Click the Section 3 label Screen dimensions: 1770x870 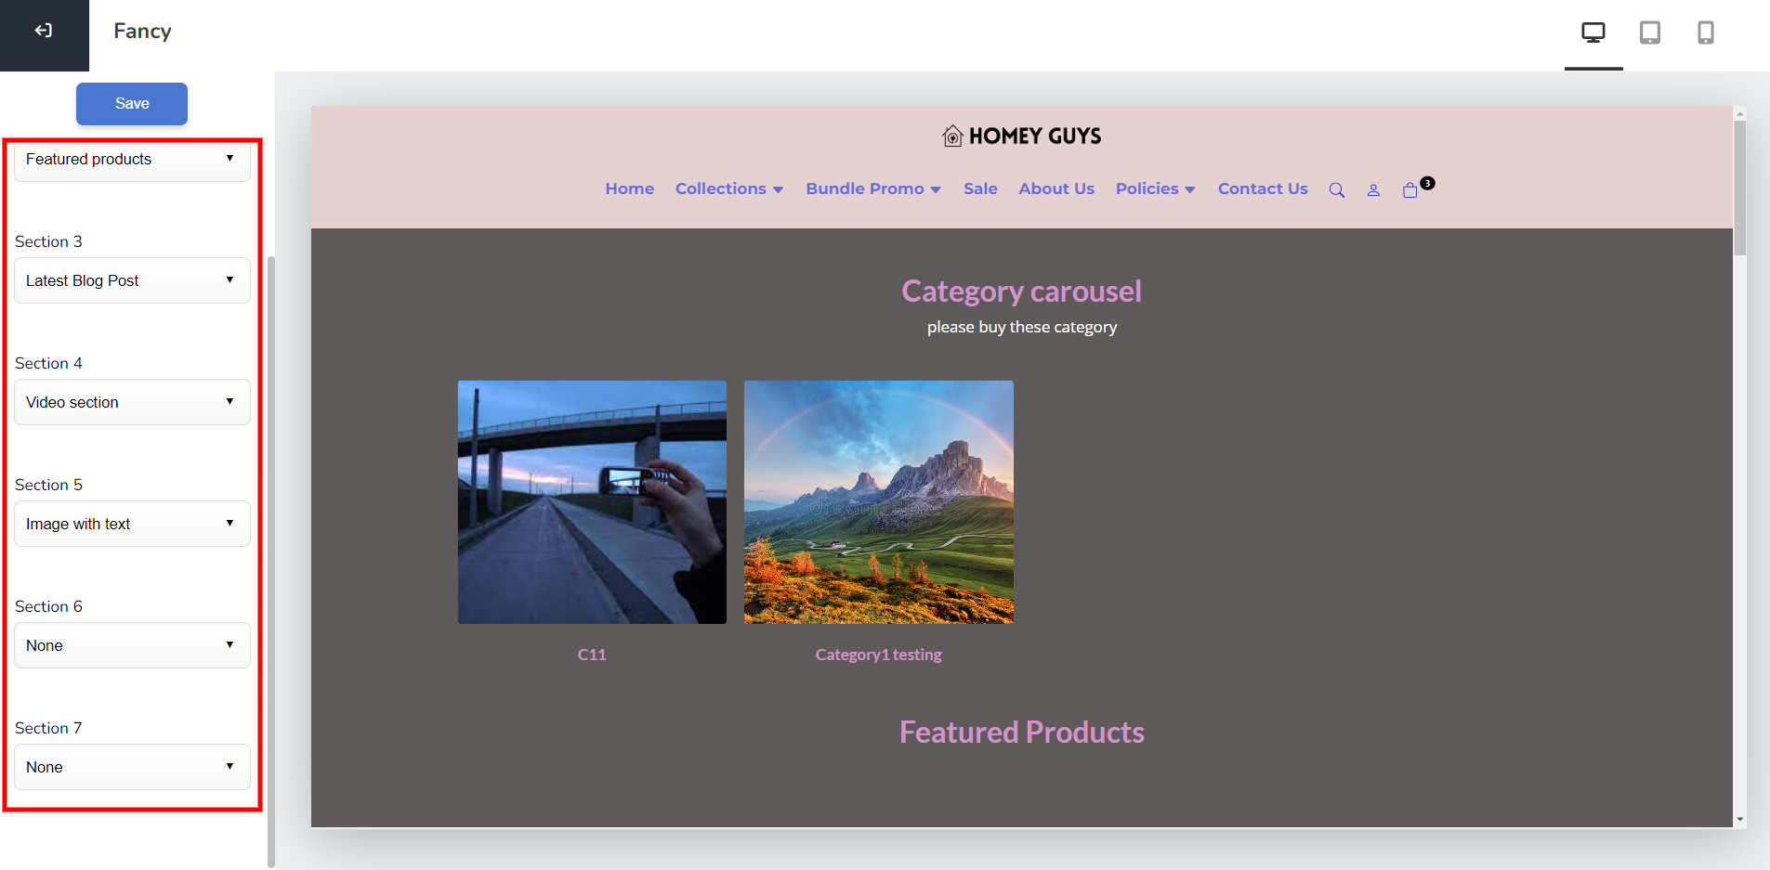point(48,241)
